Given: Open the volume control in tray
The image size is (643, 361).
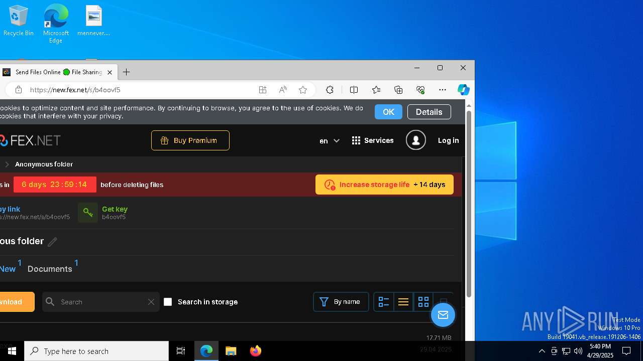Looking at the screenshot, I should 578,351.
